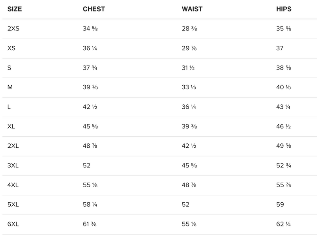The image size is (317, 239).
Task: Select the 6XL size row label
Action: pos(13,224)
